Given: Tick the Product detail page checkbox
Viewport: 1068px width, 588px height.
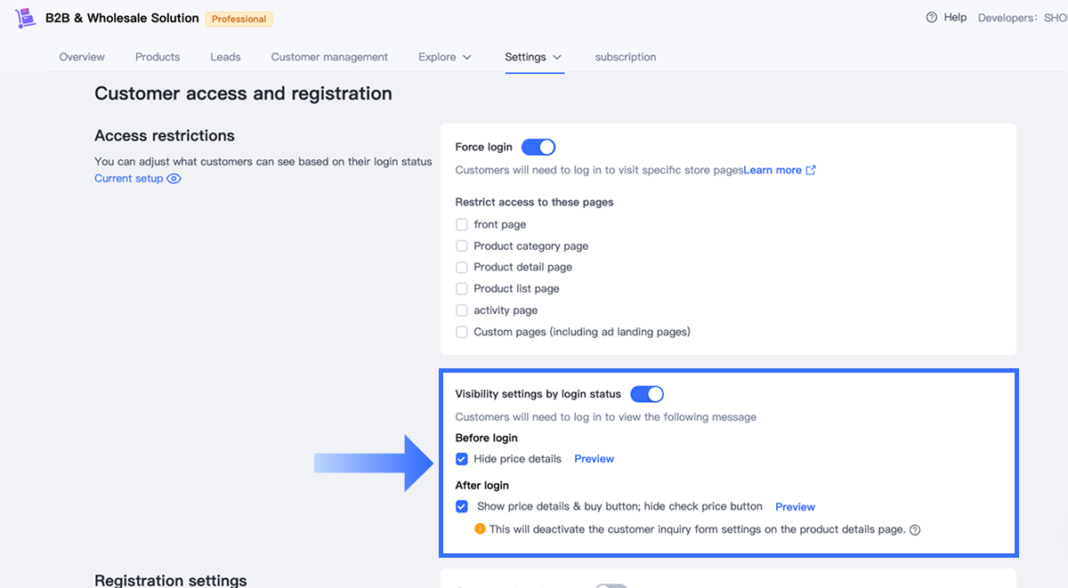Looking at the screenshot, I should tap(462, 268).
